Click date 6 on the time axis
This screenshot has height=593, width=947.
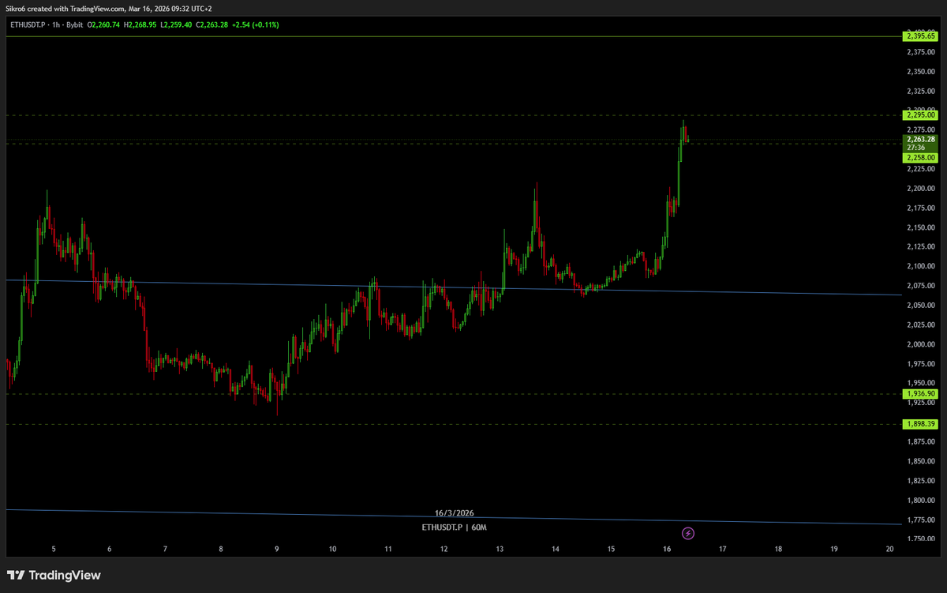[110, 549]
